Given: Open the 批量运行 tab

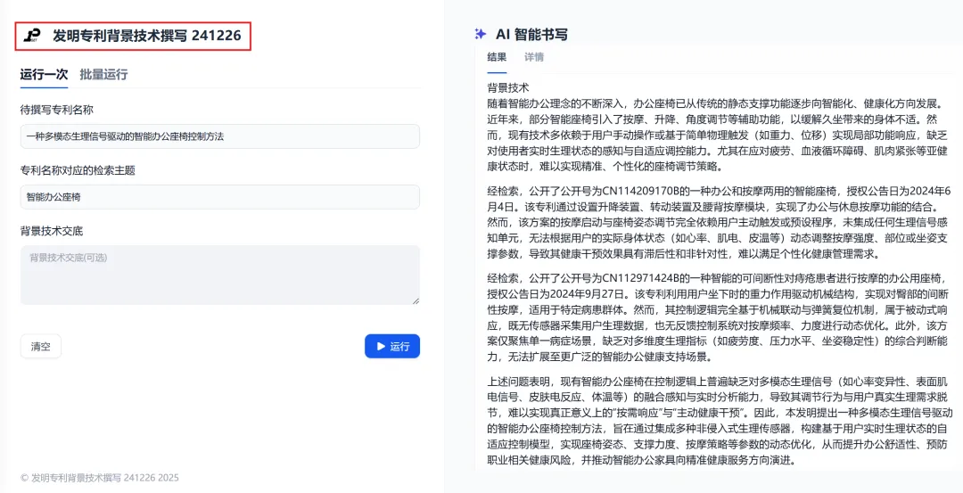Looking at the screenshot, I should point(103,74).
